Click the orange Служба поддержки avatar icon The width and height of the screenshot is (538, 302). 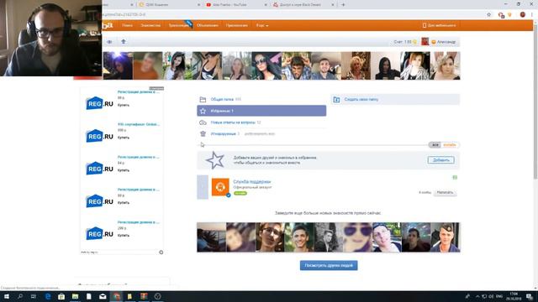tap(220, 187)
